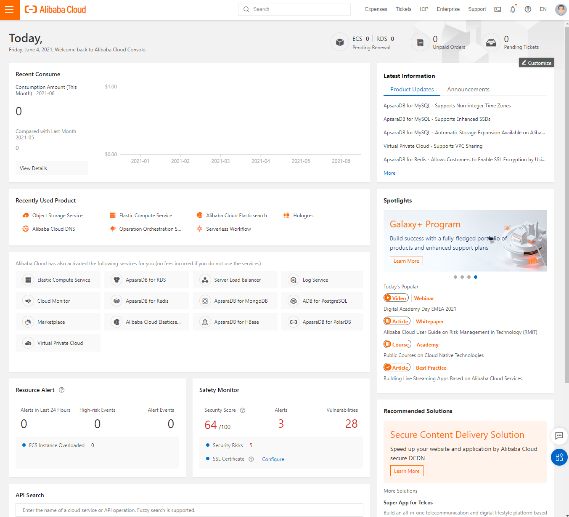Open ApsaraDB for MongoDB service tile
This screenshot has width=569, height=517.
[235, 301]
